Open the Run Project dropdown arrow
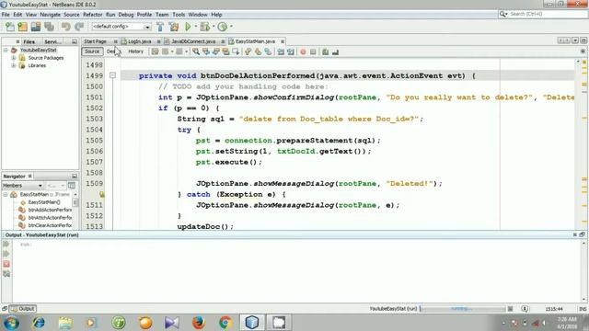 tap(195, 27)
